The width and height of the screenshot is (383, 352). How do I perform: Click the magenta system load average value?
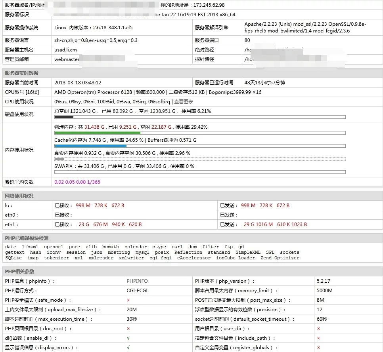[77, 182]
